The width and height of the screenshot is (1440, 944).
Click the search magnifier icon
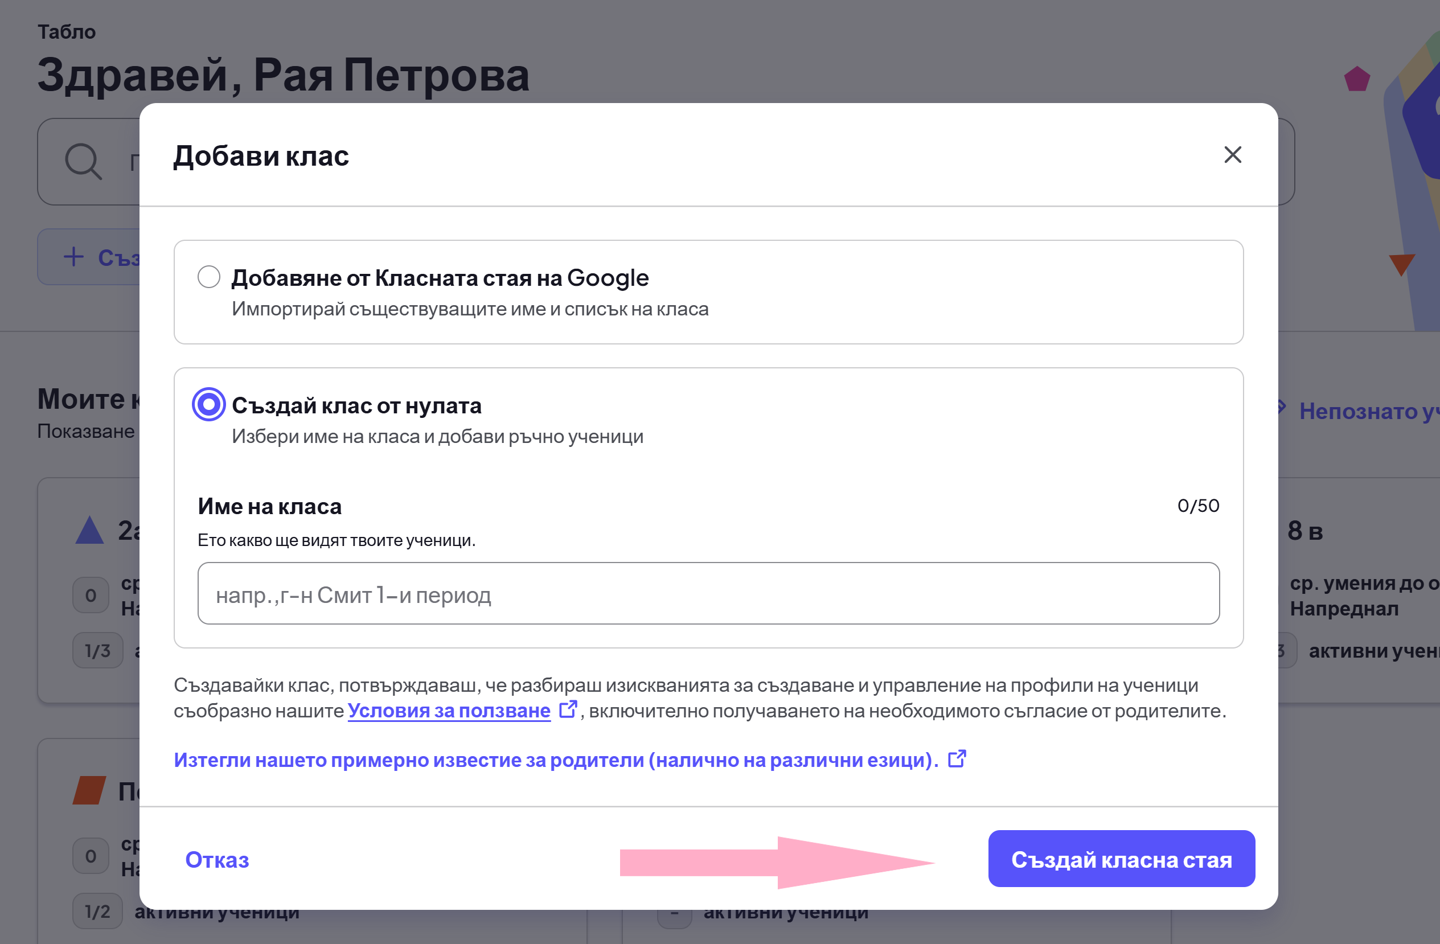(84, 162)
